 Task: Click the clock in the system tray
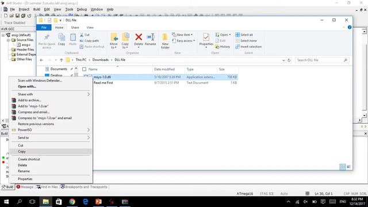click(357, 202)
